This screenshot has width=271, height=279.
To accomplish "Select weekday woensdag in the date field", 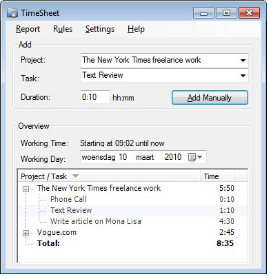I will pyautogui.click(x=99, y=157).
